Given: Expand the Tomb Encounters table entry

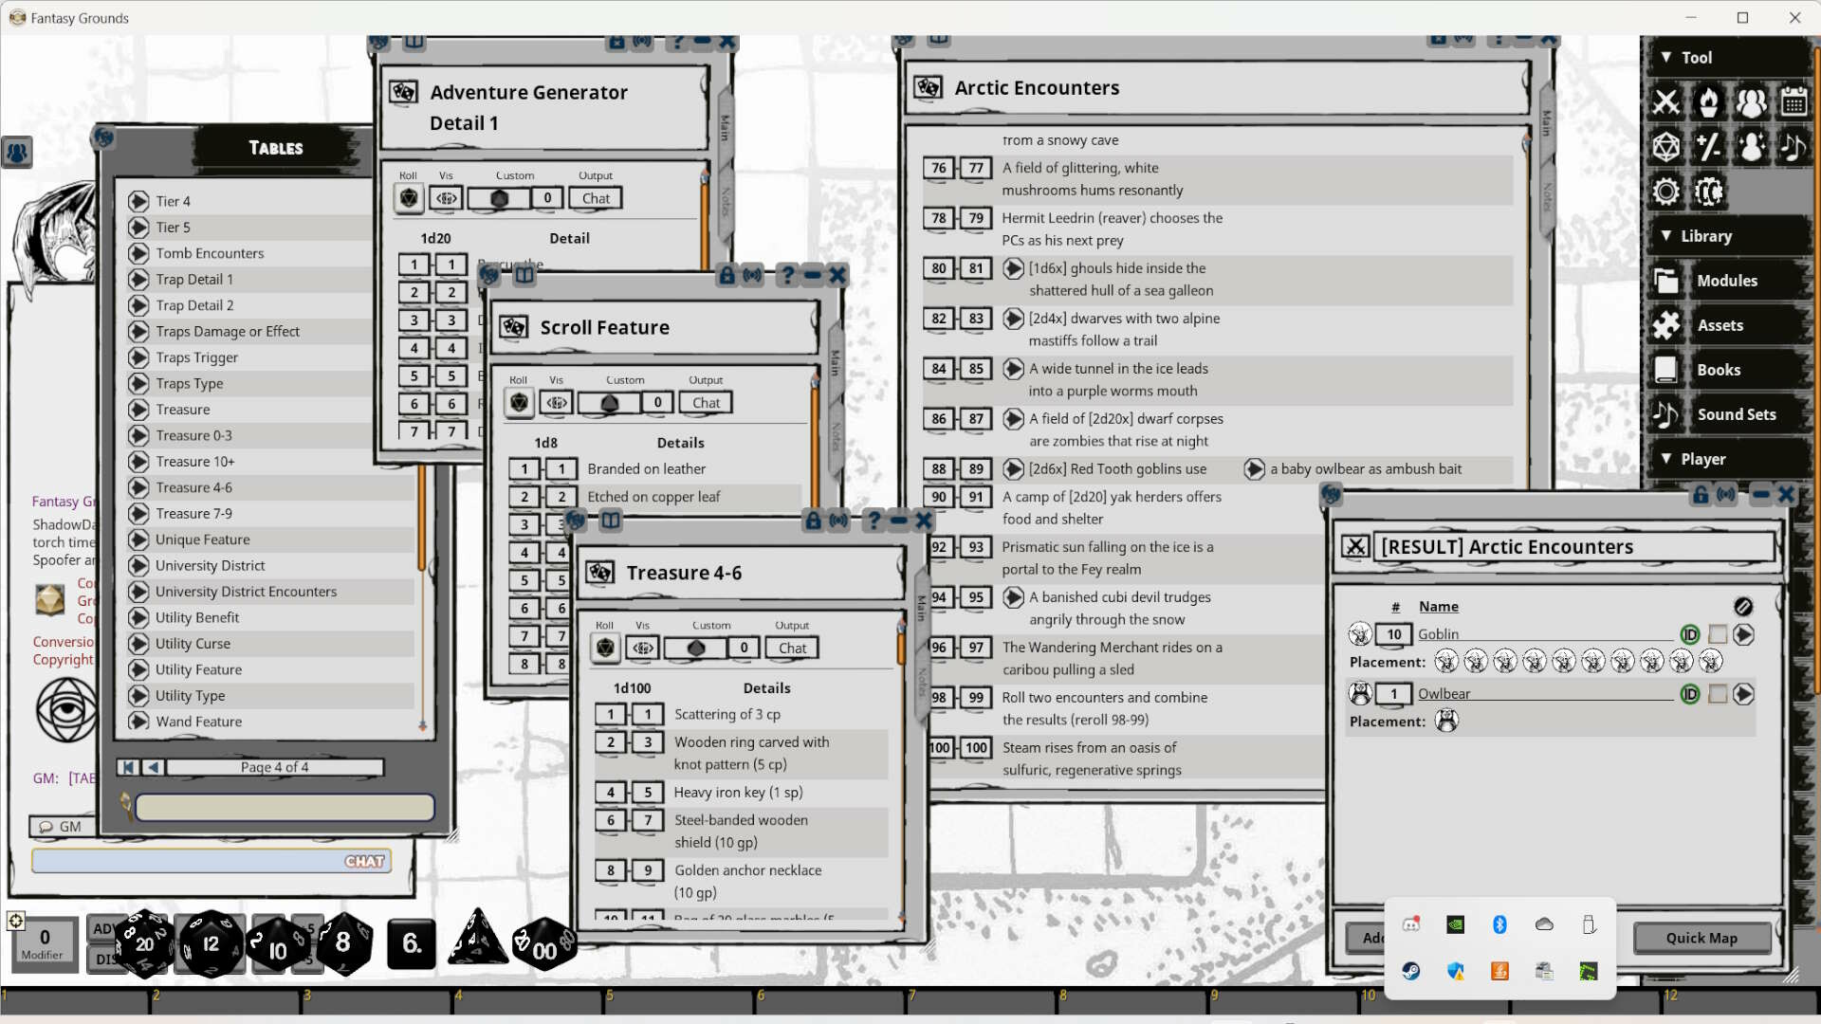Looking at the screenshot, I should pyautogui.click(x=138, y=253).
